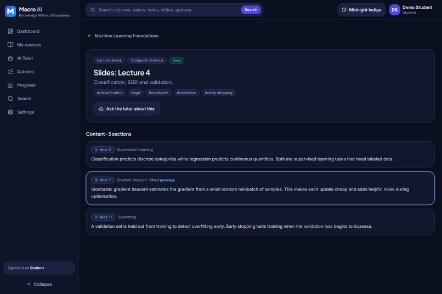Click 'Classification, SGD and validation.' subtitle
Image resolution: width=442 pixels, height=294 pixels.
(133, 83)
